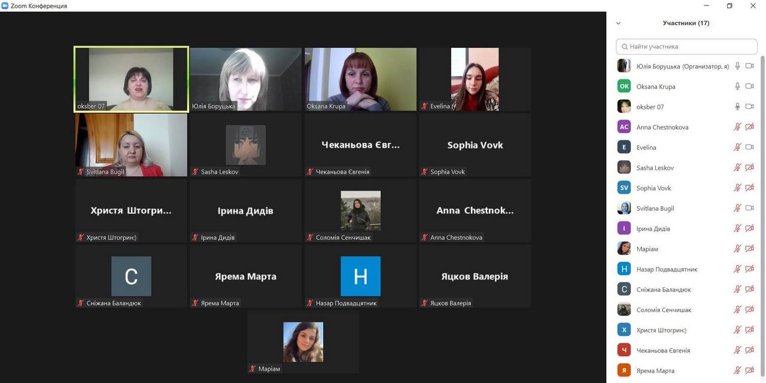Toggle microphone for Юлія Боруцька in participant list
This screenshot has height=383, width=766.
click(x=738, y=66)
